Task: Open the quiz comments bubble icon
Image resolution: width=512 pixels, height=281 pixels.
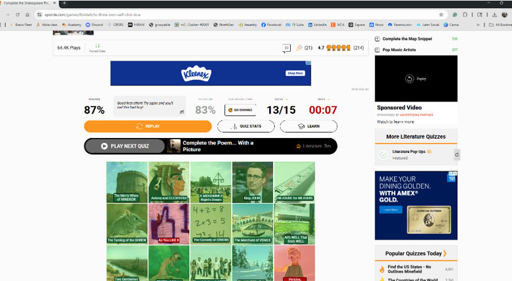Action: (x=286, y=49)
